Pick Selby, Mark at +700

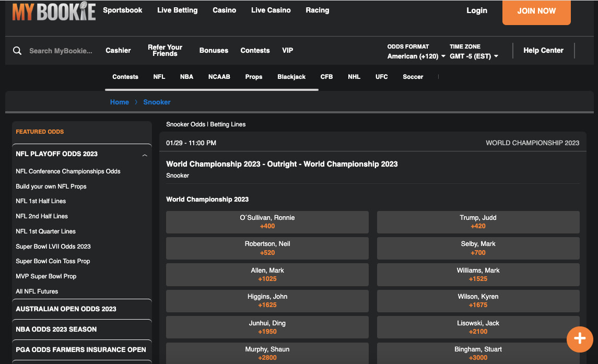(x=478, y=248)
